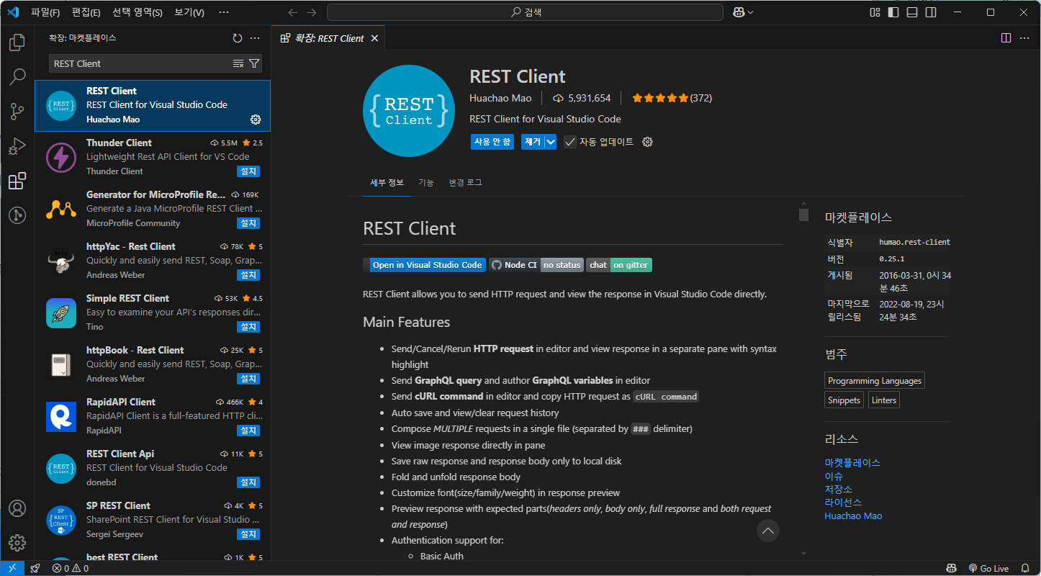The image size is (1041, 576).
Task: Open the Manage gear in activity bar
Action: click(17, 543)
